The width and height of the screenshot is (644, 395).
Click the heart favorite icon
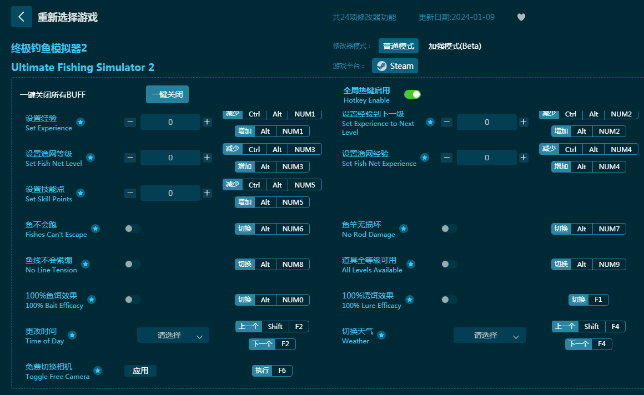(x=521, y=17)
